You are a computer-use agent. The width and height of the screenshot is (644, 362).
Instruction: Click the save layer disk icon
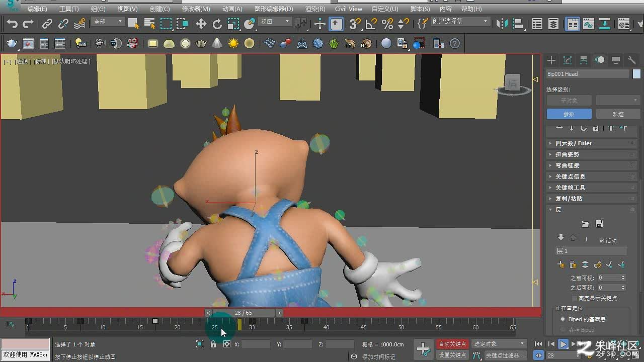point(599,224)
